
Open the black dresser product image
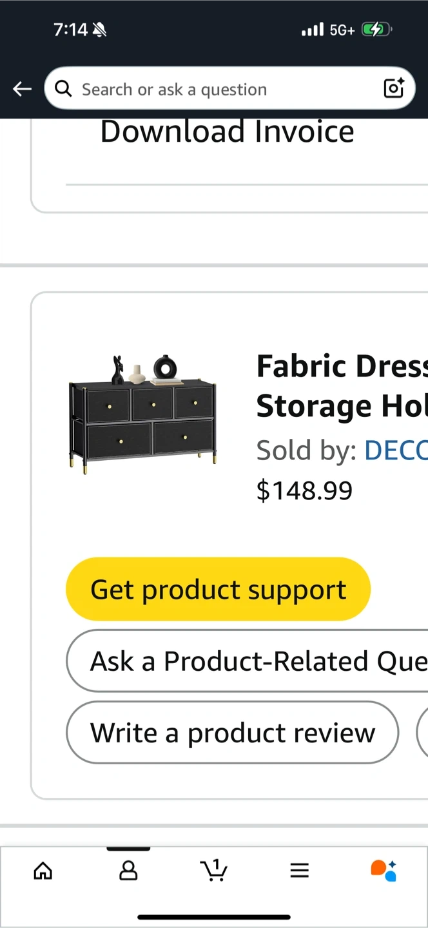coord(142,412)
